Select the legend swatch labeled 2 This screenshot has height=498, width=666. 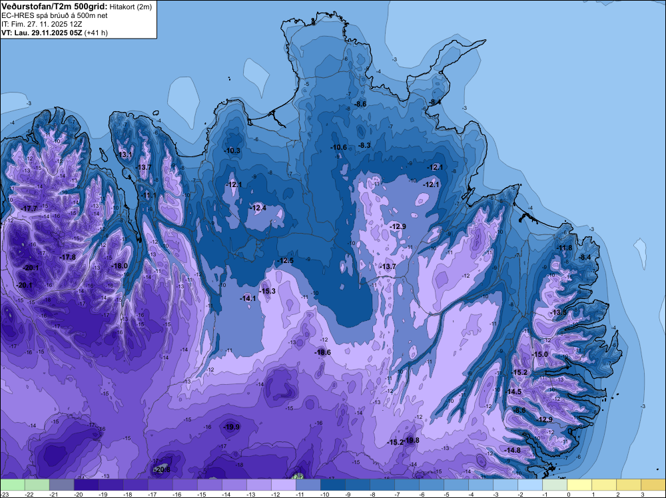[x=628, y=485]
